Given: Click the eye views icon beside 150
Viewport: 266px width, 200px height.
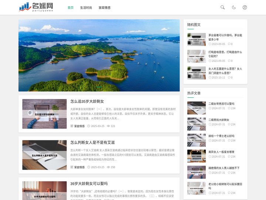Looking at the screenshot, I should [108, 167].
